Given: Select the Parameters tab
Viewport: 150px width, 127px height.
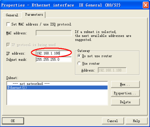Looking at the screenshot, I should pyautogui.click(x=34, y=15).
